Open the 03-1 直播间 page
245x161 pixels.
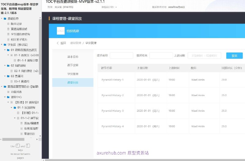(x=21, y=81)
